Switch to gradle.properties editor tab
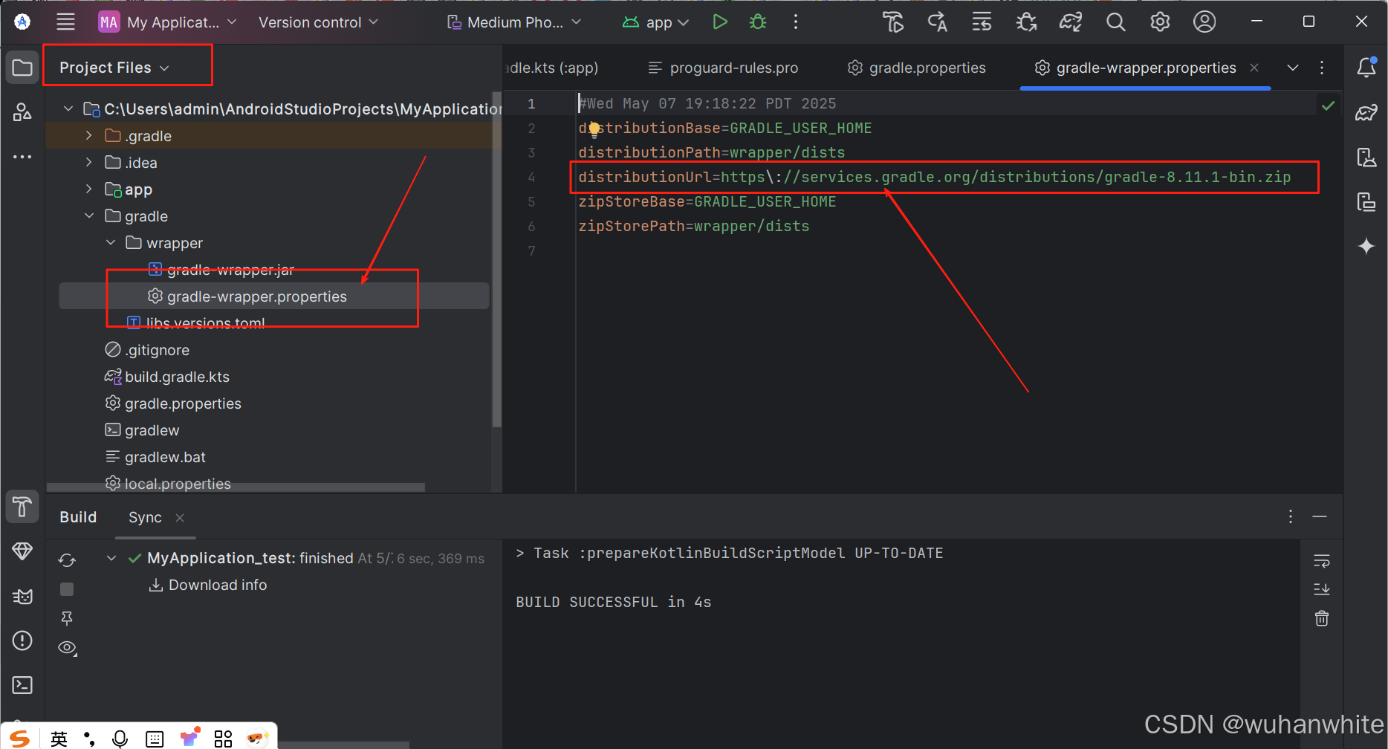 [917, 68]
